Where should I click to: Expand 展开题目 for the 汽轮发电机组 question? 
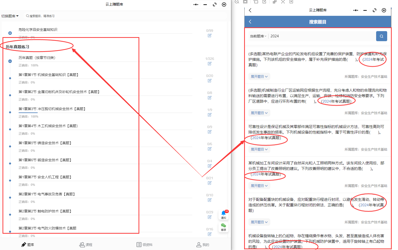(259, 76)
